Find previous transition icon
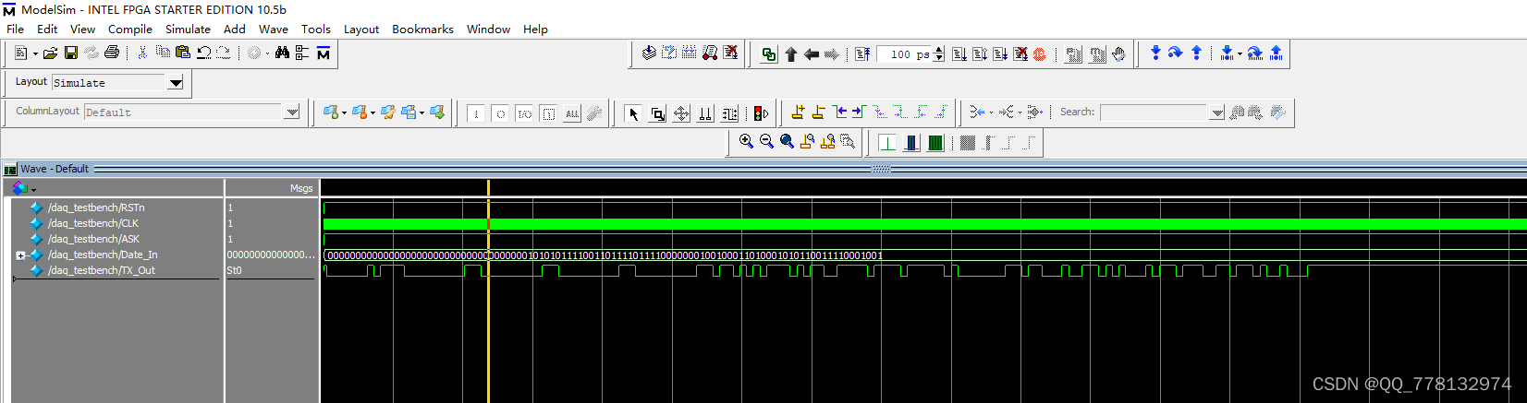This screenshot has width=1527, height=403. pos(839,113)
